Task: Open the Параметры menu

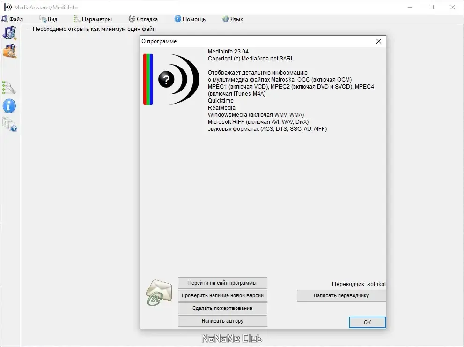Action: click(x=93, y=19)
